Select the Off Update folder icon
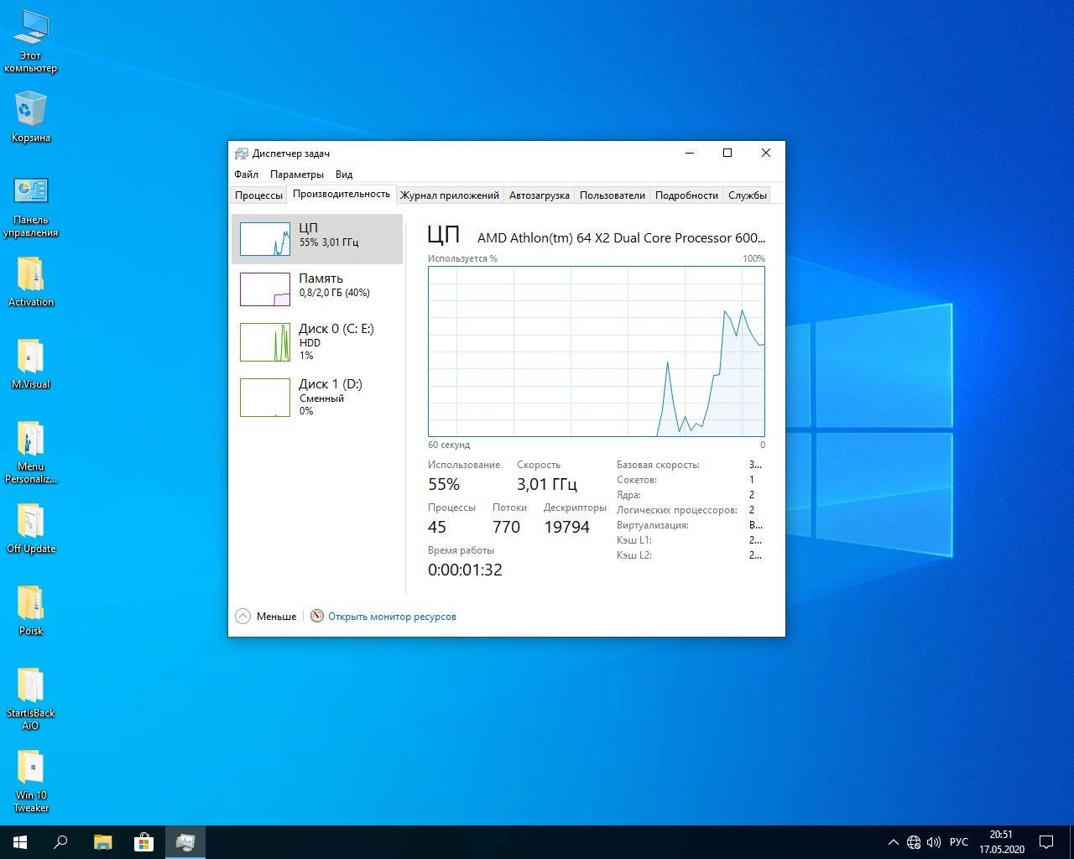The width and height of the screenshot is (1074, 859). [30, 528]
